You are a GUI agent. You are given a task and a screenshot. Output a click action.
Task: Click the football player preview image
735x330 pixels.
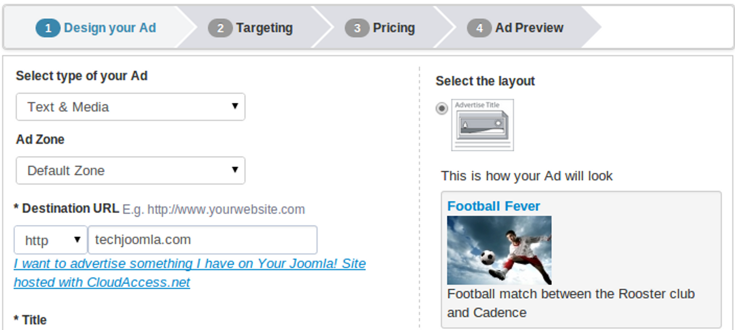[x=499, y=250]
